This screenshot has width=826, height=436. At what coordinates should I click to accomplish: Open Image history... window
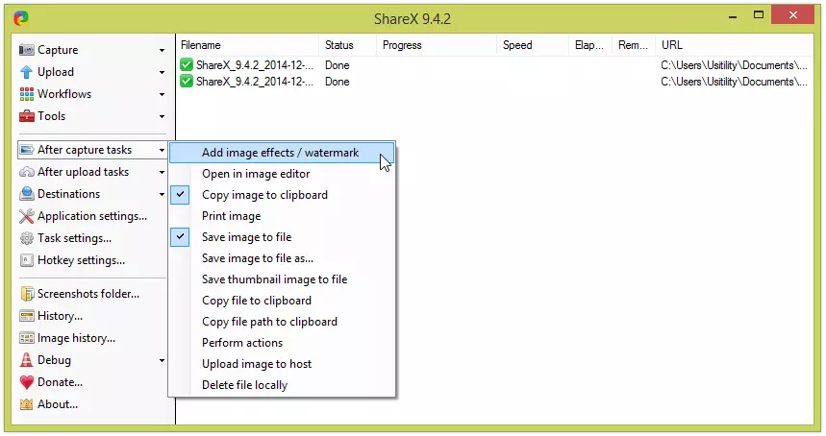coord(92,338)
